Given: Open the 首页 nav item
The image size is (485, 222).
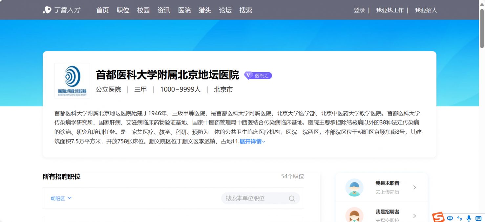Looking at the screenshot, I should (x=102, y=10).
